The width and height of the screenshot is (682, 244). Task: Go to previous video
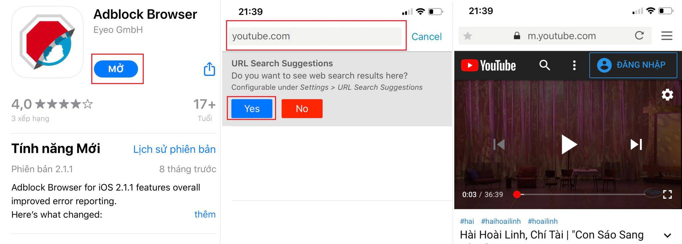point(499,144)
